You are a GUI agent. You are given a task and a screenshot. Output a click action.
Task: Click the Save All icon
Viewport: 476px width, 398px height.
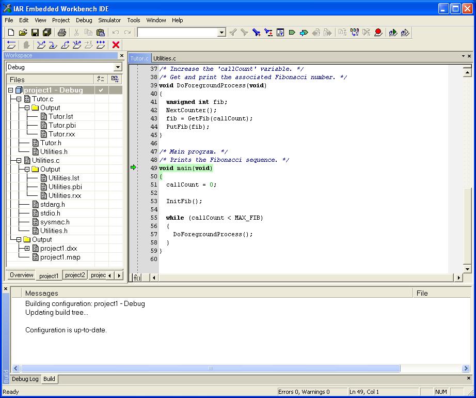(47, 33)
